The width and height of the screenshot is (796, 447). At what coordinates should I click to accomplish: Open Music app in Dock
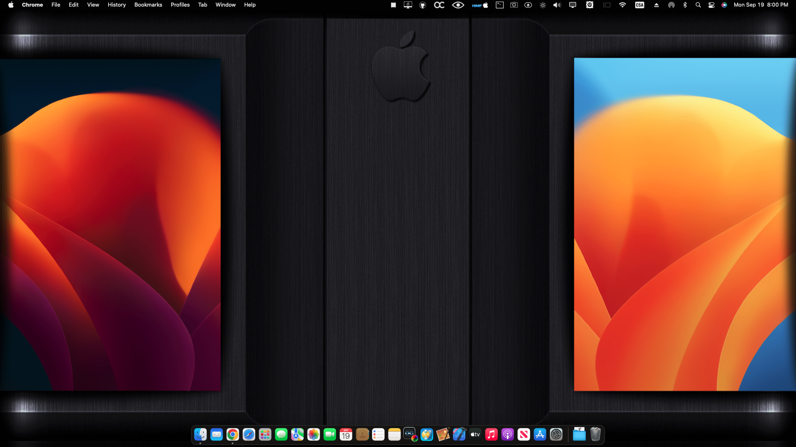point(491,435)
